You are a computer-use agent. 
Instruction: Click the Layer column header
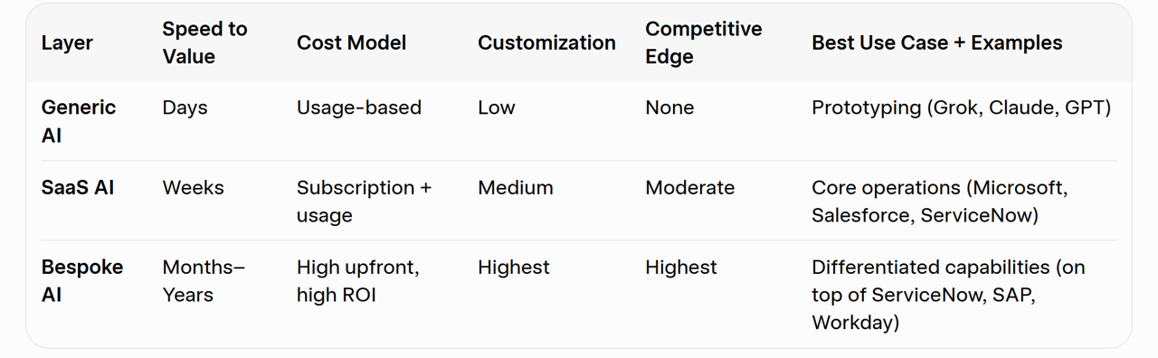tap(67, 42)
